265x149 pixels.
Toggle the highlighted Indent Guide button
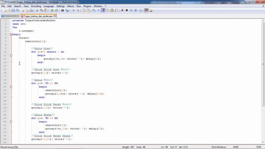(103, 10)
